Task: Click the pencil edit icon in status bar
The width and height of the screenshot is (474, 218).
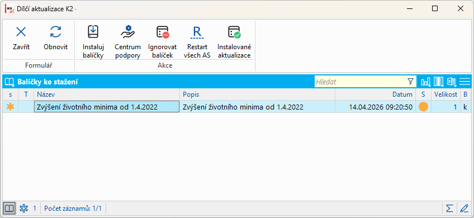Action: [x=464, y=208]
